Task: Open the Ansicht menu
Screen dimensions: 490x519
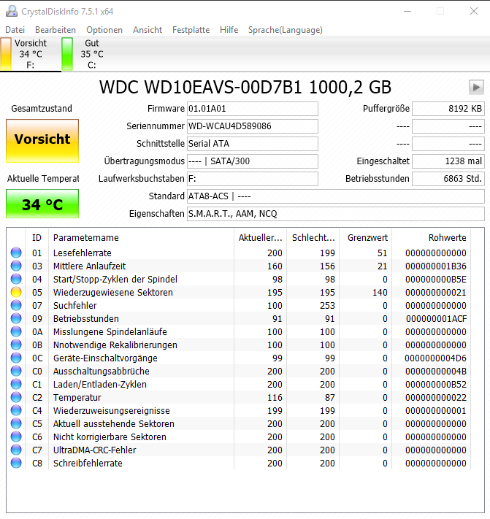Action: [148, 30]
